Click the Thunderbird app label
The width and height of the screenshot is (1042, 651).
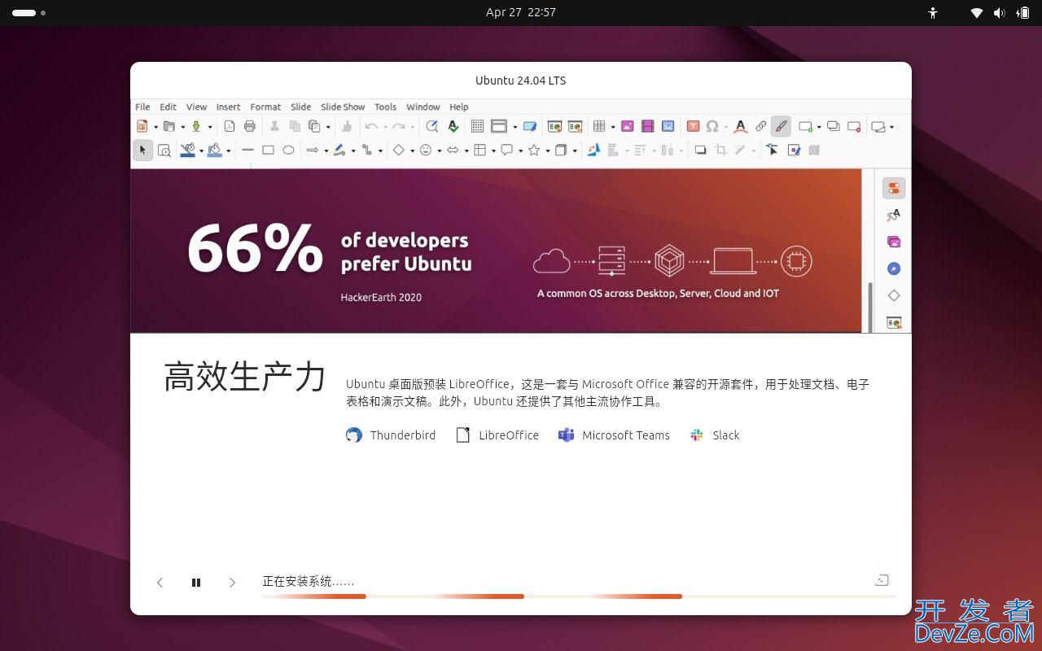click(x=403, y=435)
